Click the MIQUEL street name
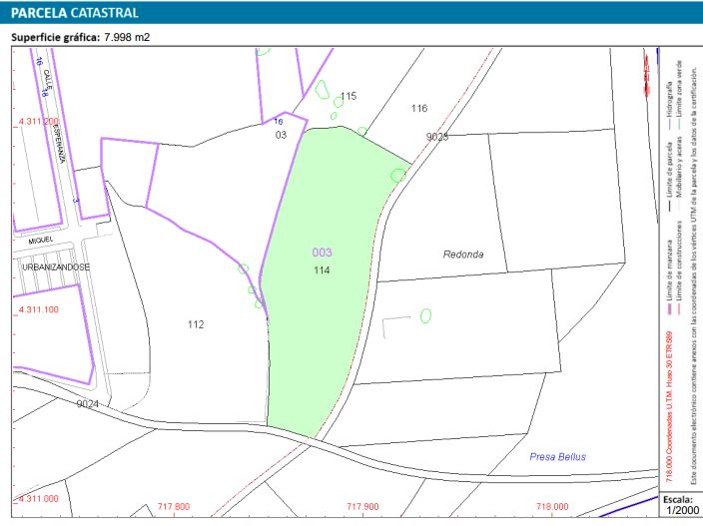 coord(40,241)
